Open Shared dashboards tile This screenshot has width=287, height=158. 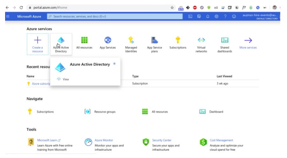225,45
